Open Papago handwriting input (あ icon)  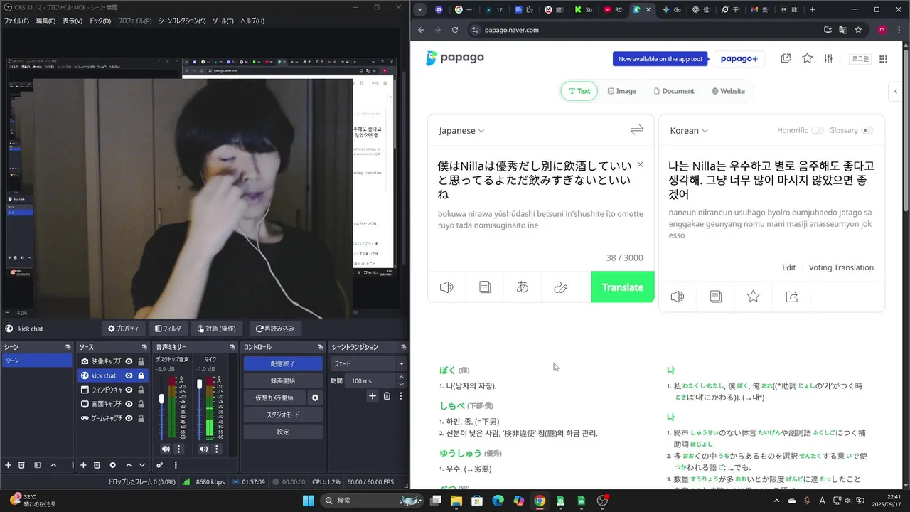pos(523,287)
